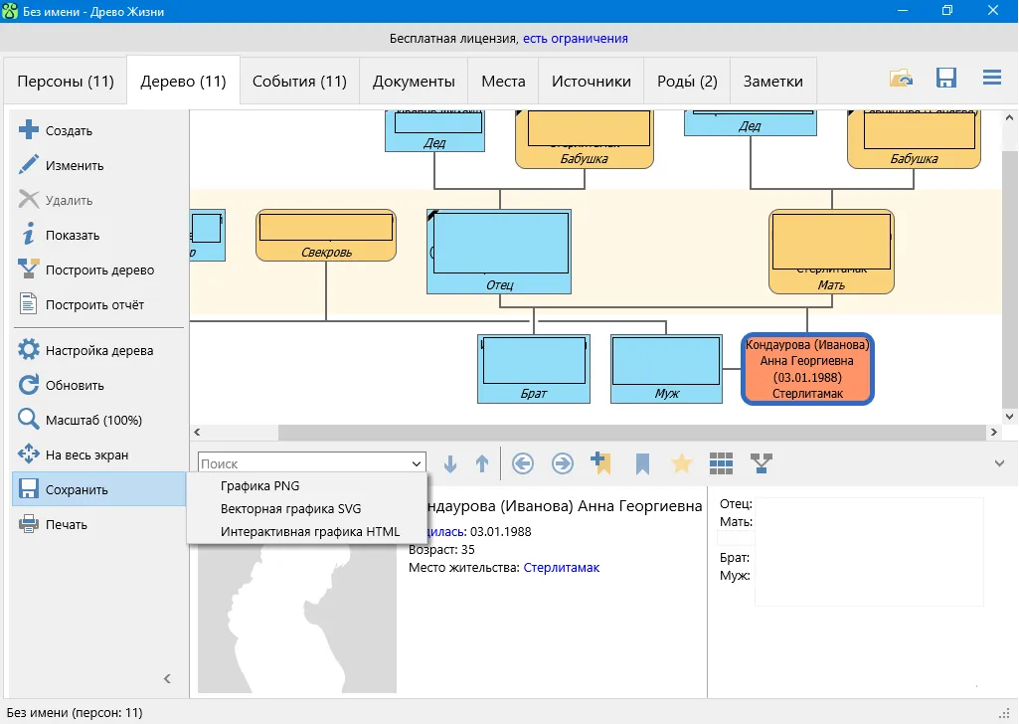Click the save diskette icon at top right

(x=946, y=80)
